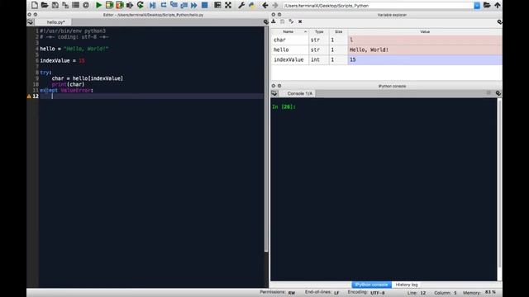Select the char variable row

(x=387, y=40)
